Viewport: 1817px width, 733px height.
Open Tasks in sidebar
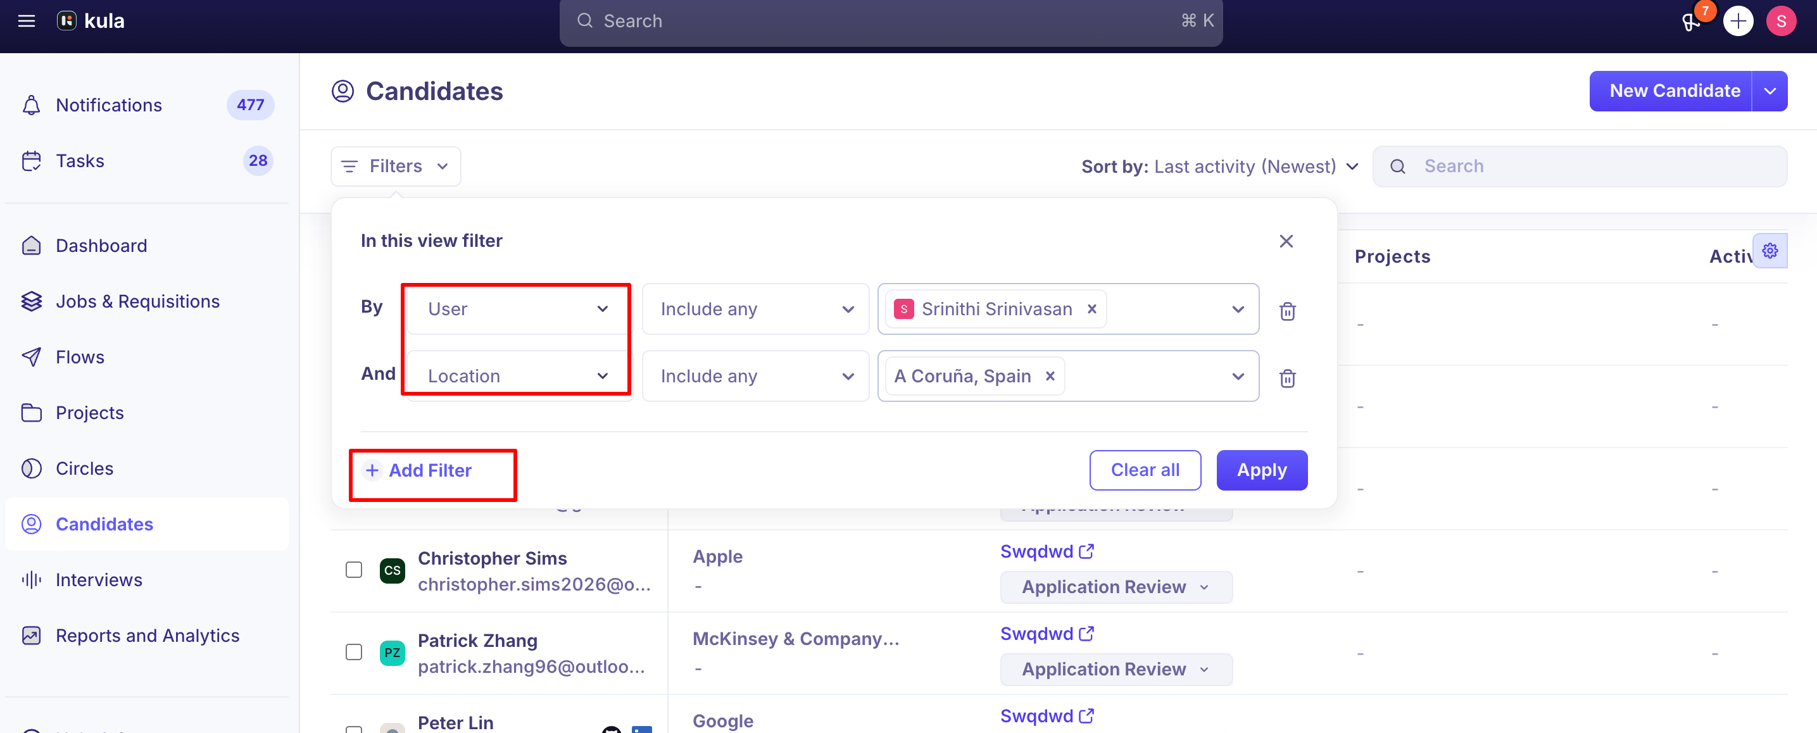147,161
